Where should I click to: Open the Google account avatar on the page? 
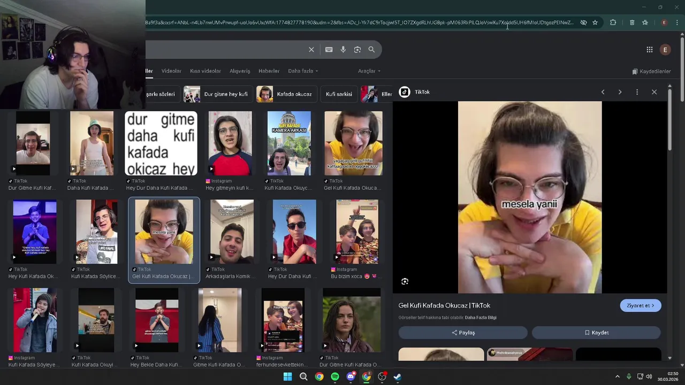pyautogui.click(x=665, y=50)
